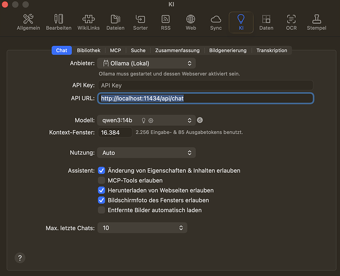340x276 pixels.
Task: Open the Sorter preferences pane
Action: [140, 23]
